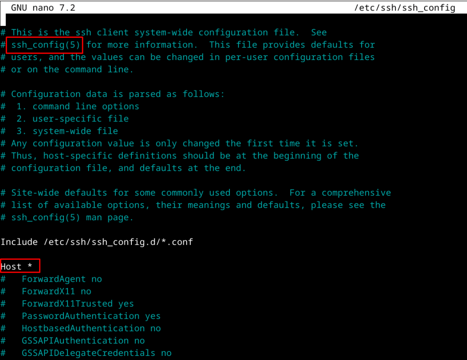Click the /etc/ssh/ssh_config filename in the title bar
This screenshot has width=467, height=360.
405,8
